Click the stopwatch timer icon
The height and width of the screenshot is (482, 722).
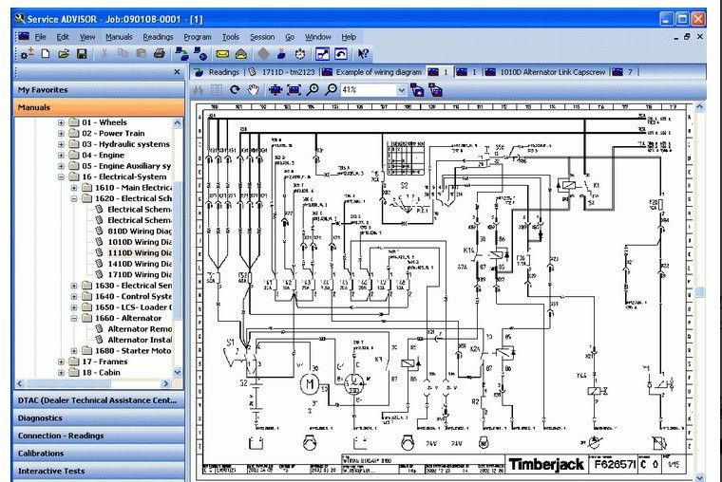[x=300, y=54]
